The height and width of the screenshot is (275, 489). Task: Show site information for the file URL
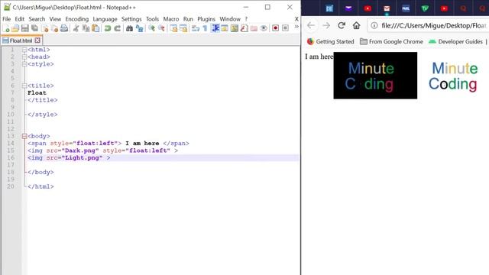tap(374, 25)
